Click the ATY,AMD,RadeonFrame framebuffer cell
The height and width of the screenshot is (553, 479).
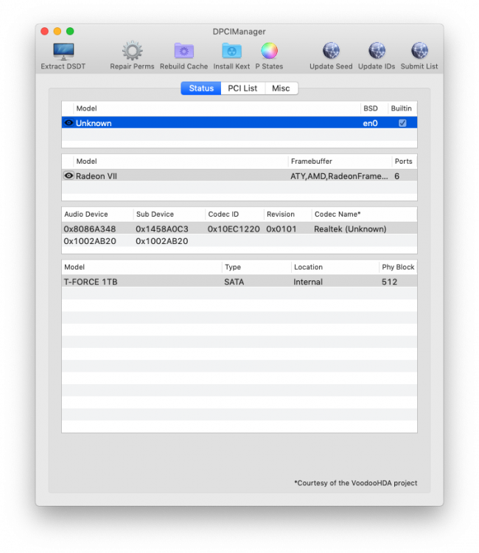(x=339, y=176)
